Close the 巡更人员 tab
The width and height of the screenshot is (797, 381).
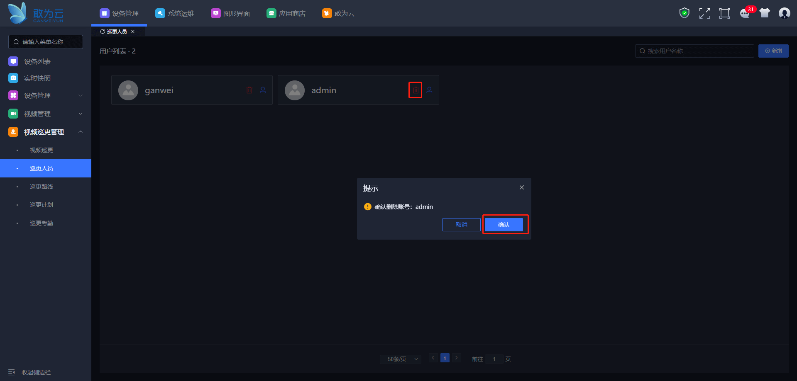pyautogui.click(x=133, y=32)
